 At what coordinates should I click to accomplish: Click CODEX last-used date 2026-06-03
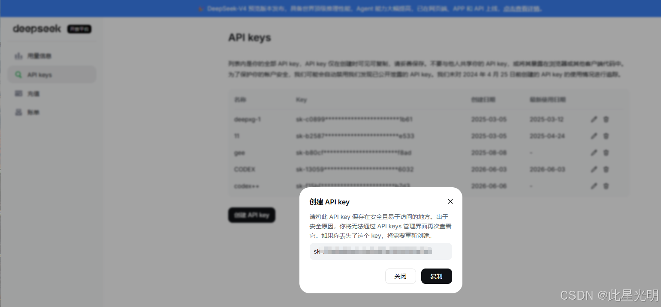click(x=547, y=169)
